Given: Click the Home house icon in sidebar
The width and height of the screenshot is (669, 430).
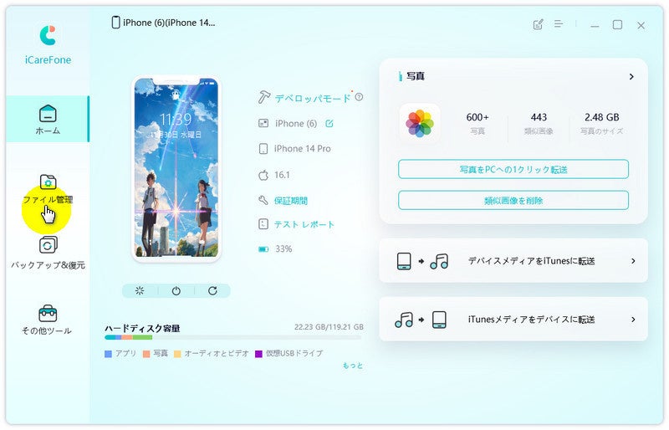Looking at the screenshot, I should [x=48, y=114].
